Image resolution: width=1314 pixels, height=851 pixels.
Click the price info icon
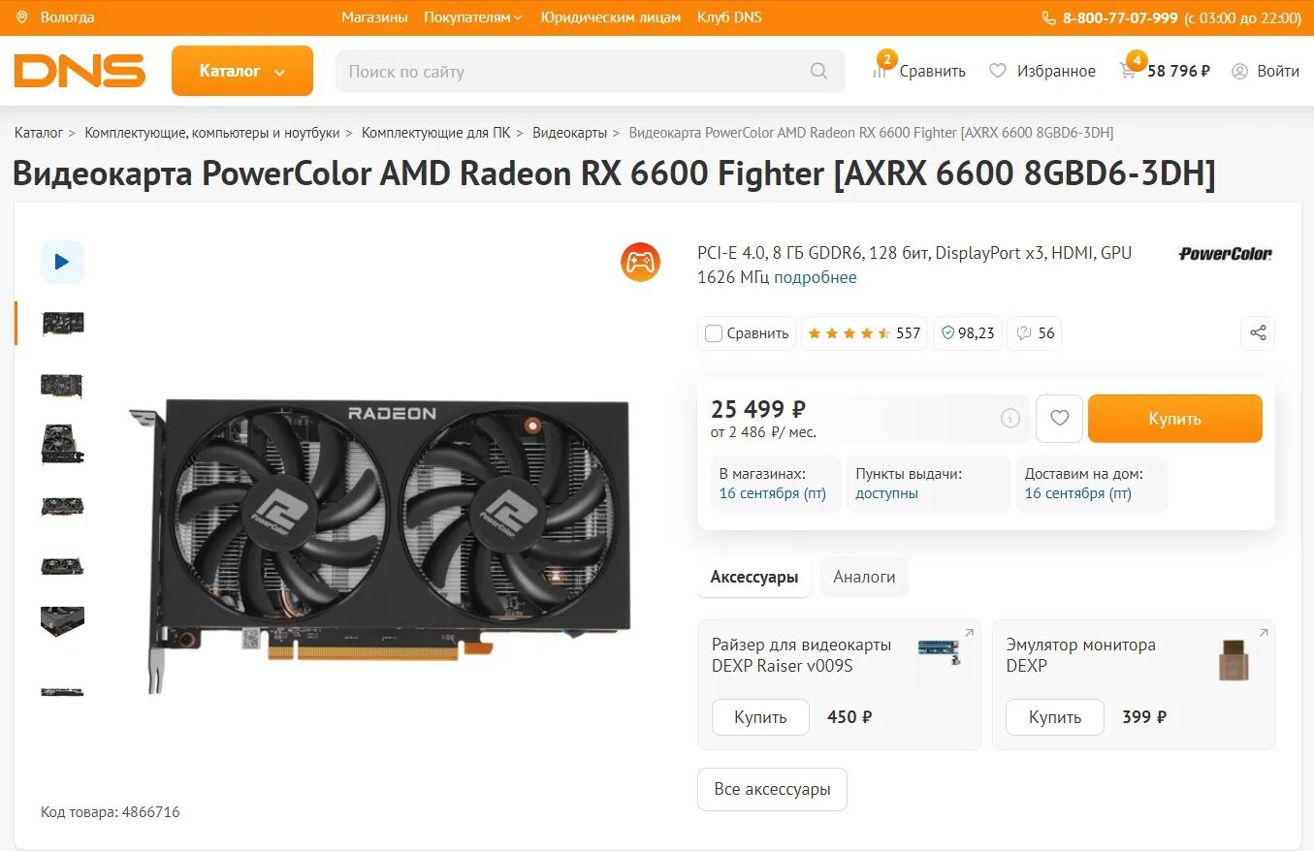click(1010, 419)
